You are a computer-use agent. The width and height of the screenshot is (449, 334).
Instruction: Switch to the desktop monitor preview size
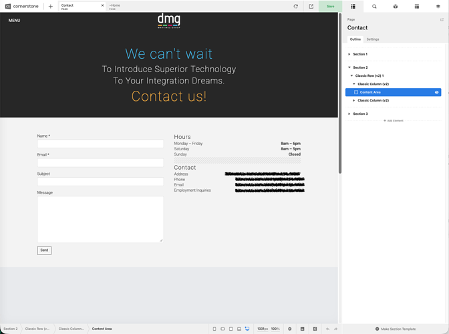coord(247,329)
